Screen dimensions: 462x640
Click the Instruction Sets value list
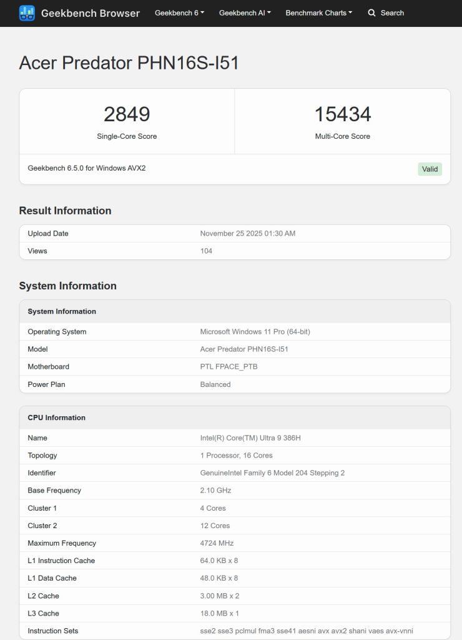(307, 631)
